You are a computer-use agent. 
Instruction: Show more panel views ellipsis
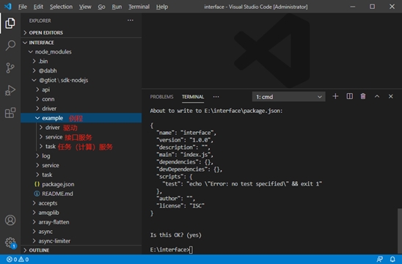coord(216,97)
